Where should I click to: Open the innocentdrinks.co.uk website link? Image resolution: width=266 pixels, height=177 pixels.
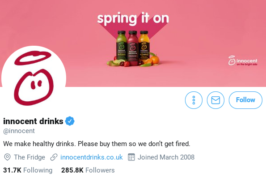tap(92, 157)
